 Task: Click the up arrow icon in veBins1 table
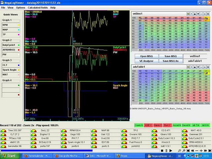point(195,14)
